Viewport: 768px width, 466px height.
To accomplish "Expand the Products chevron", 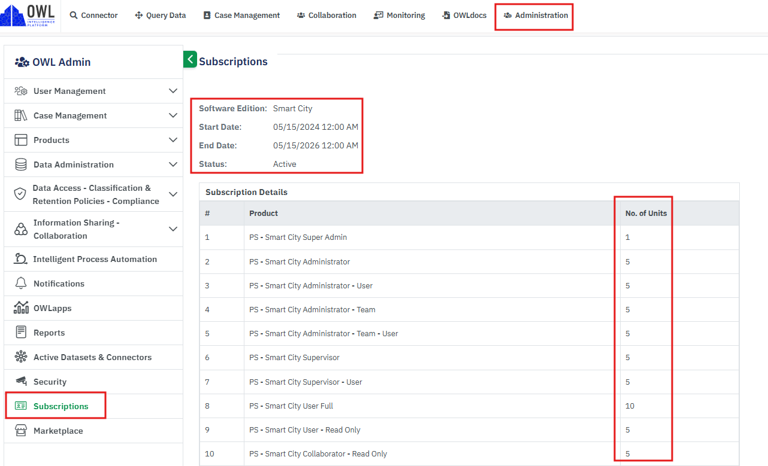I will (x=173, y=140).
